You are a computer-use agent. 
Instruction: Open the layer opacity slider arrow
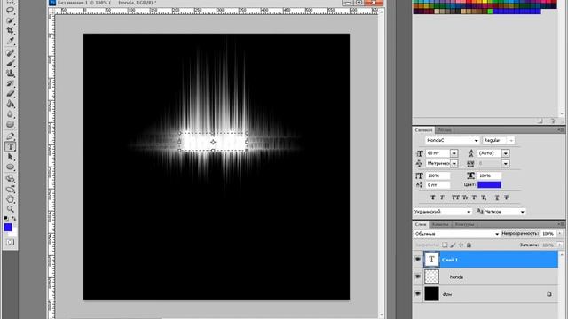tap(560, 234)
